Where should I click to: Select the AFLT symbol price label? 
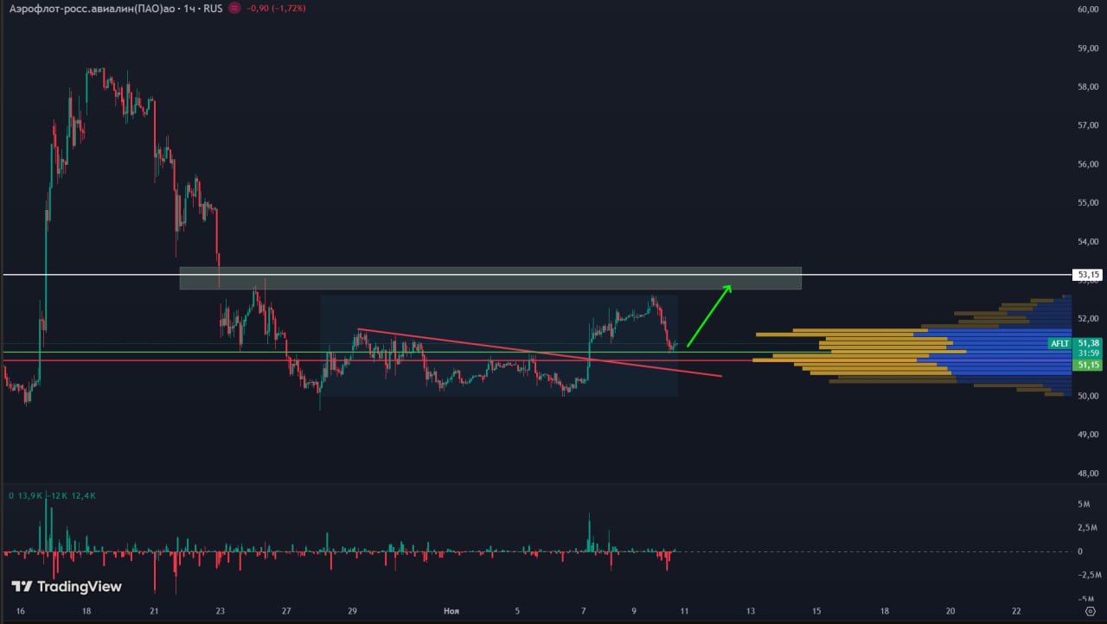(1060, 343)
